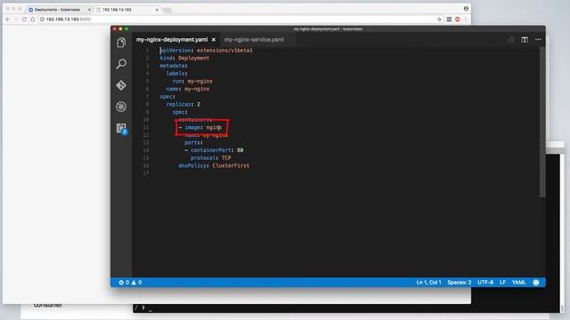This screenshot has height=320, width=570.
Task: Click the 'containerPort: 80' line
Action: point(214,150)
